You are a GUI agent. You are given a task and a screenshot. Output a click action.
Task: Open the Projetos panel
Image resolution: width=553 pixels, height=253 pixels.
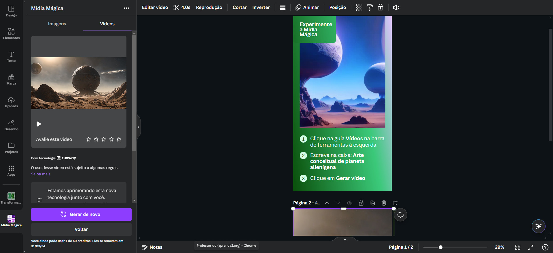(11, 148)
